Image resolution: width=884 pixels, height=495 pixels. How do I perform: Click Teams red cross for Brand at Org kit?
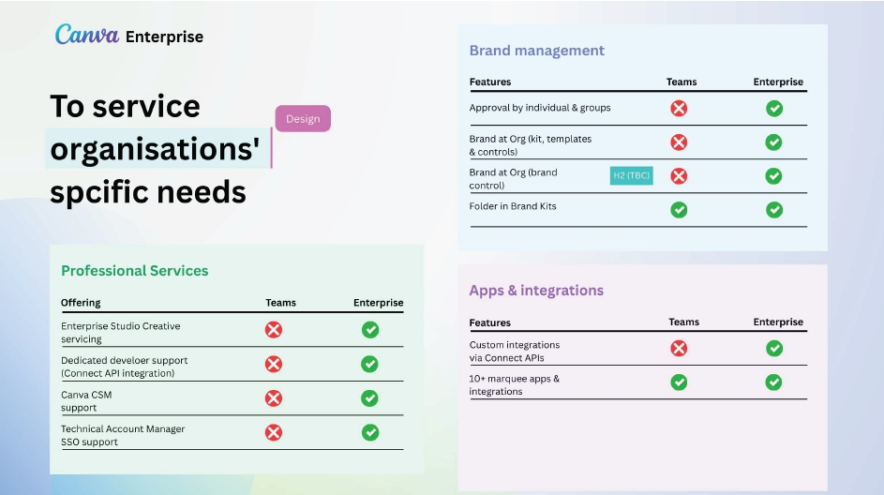(x=679, y=142)
